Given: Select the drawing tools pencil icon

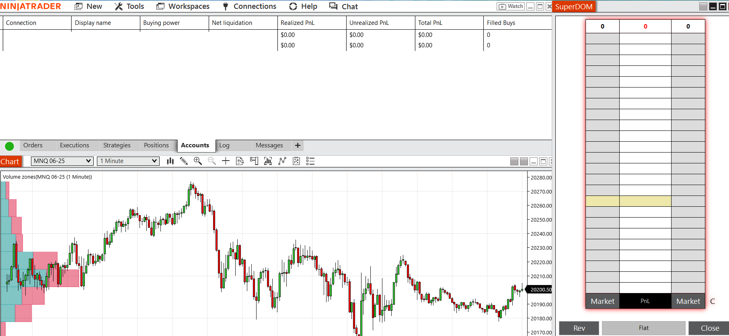Looking at the screenshot, I should pyautogui.click(x=184, y=161).
